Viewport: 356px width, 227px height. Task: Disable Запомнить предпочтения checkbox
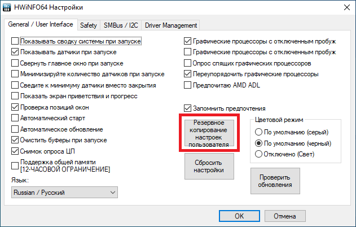coord(188,108)
